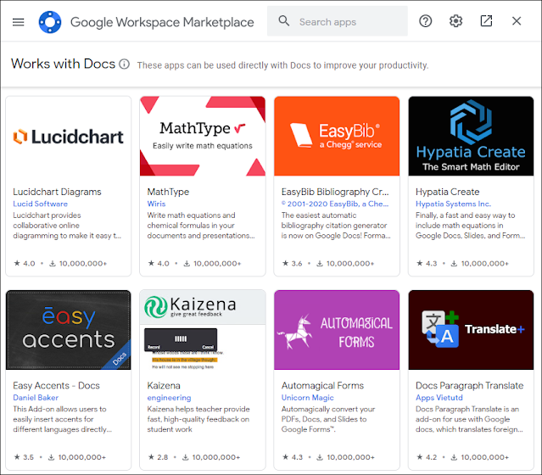Screen dimensions: 542x475
Task: Open the help question mark icon
Action: coord(425,21)
